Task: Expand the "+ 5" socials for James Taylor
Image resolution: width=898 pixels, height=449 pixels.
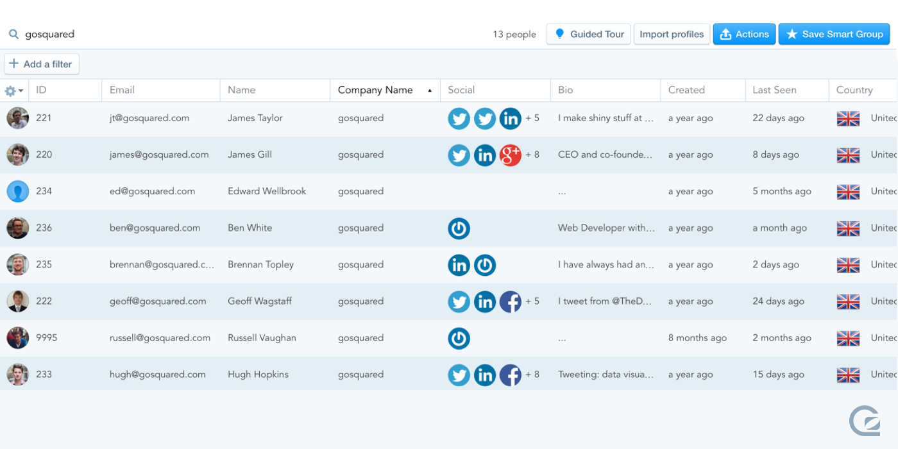Action: (x=532, y=118)
